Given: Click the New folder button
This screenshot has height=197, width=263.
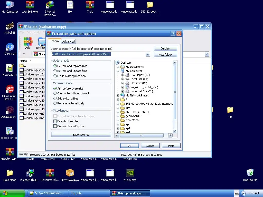Looking at the screenshot, I should [x=165, y=55].
